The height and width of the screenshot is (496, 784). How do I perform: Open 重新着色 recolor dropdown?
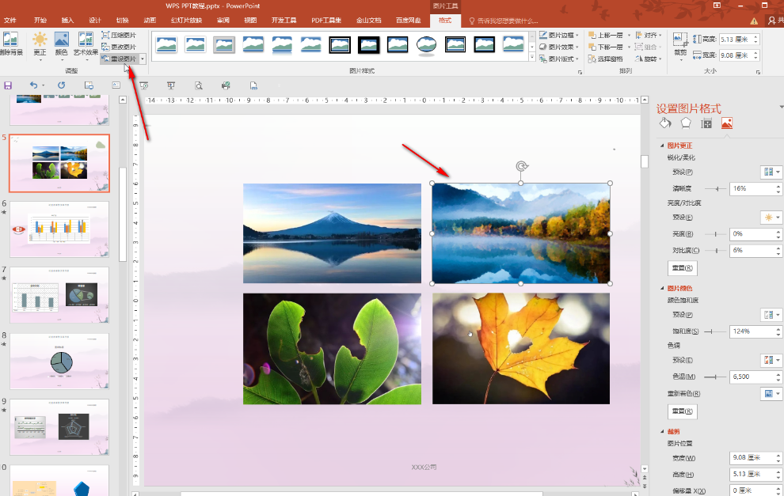771,394
